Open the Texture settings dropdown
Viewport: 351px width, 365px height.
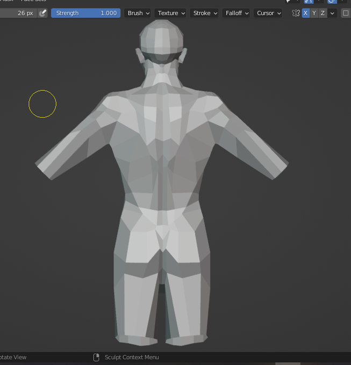click(170, 13)
